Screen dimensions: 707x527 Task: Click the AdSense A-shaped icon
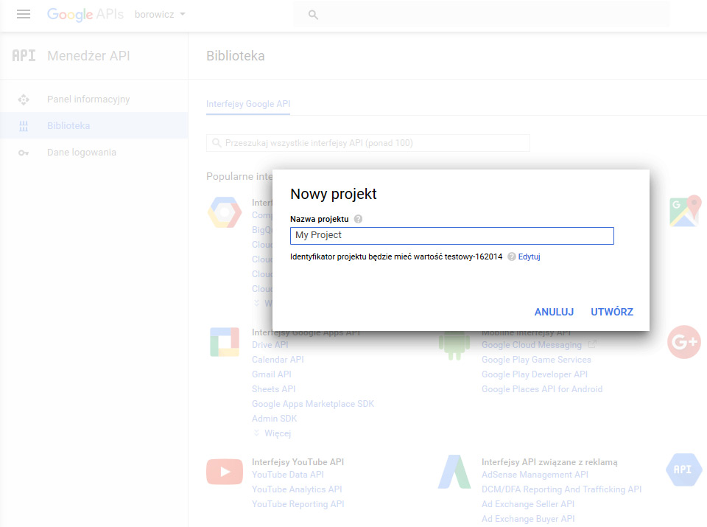tap(454, 472)
